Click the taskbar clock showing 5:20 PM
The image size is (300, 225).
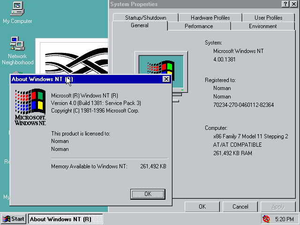(284, 219)
